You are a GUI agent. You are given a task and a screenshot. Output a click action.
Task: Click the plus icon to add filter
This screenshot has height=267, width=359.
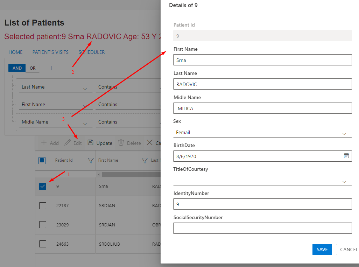[x=51, y=68]
